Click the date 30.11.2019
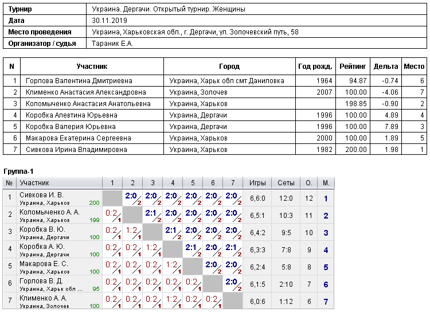The width and height of the screenshot is (430, 312). [110, 21]
